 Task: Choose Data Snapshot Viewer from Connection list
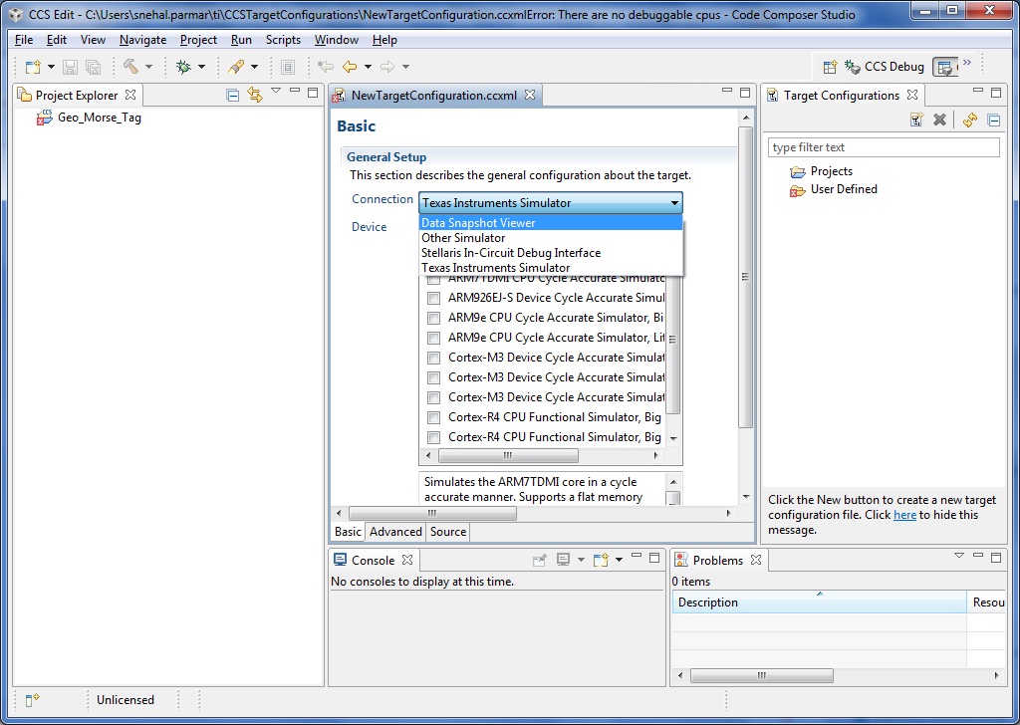coord(550,223)
